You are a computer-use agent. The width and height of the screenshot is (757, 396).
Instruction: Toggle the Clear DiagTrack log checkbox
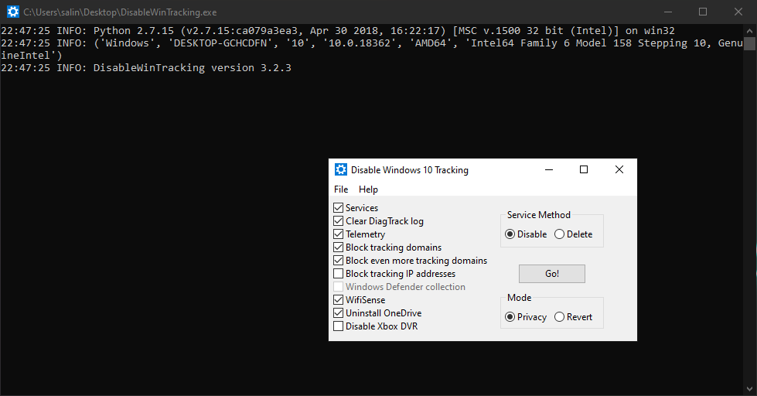click(x=339, y=220)
